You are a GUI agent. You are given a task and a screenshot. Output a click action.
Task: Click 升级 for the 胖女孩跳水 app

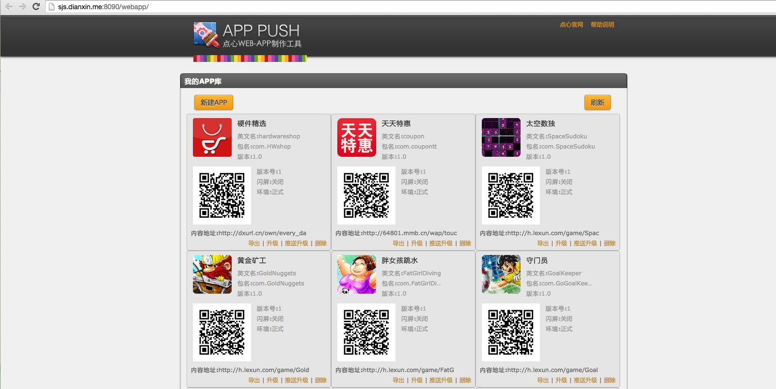click(x=417, y=380)
